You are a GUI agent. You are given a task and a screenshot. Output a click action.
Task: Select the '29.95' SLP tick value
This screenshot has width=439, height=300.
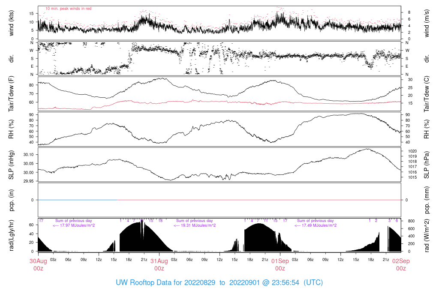[29, 181]
